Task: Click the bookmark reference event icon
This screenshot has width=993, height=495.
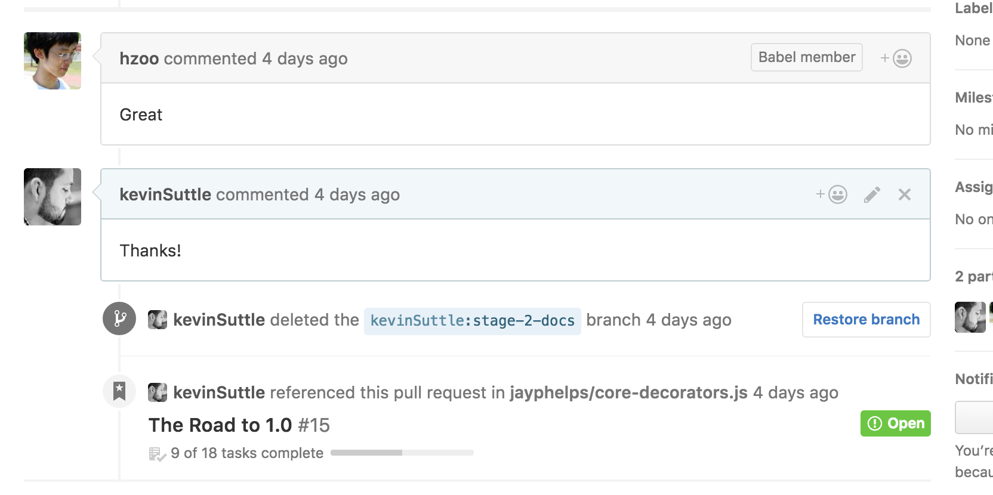Action: (x=119, y=391)
